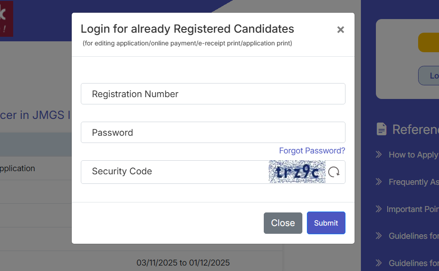Open the Frequently Asked link
This screenshot has width=439, height=271.
[x=414, y=182]
